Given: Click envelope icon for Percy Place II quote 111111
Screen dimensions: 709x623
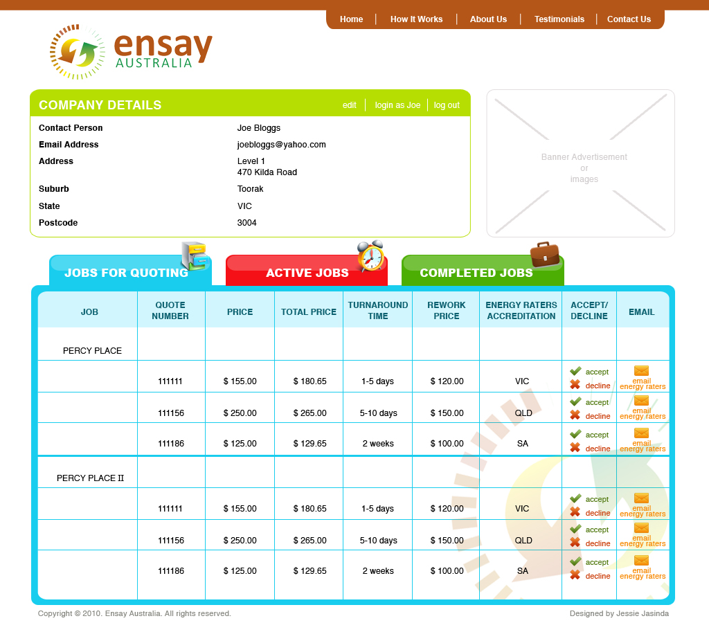Looking at the screenshot, I should pyautogui.click(x=641, y=498).
